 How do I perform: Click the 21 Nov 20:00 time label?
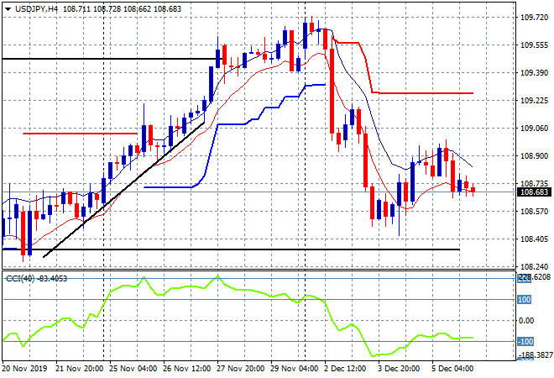[80, 369]
